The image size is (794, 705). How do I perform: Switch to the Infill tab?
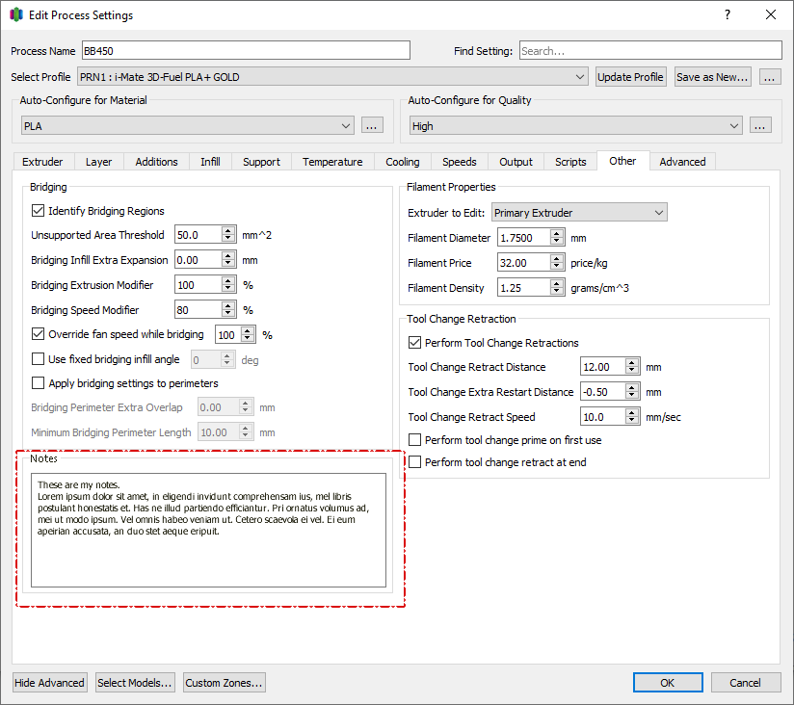210,162
